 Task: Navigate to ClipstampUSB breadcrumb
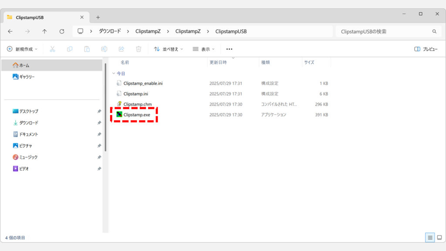click(x=231, y=31)
